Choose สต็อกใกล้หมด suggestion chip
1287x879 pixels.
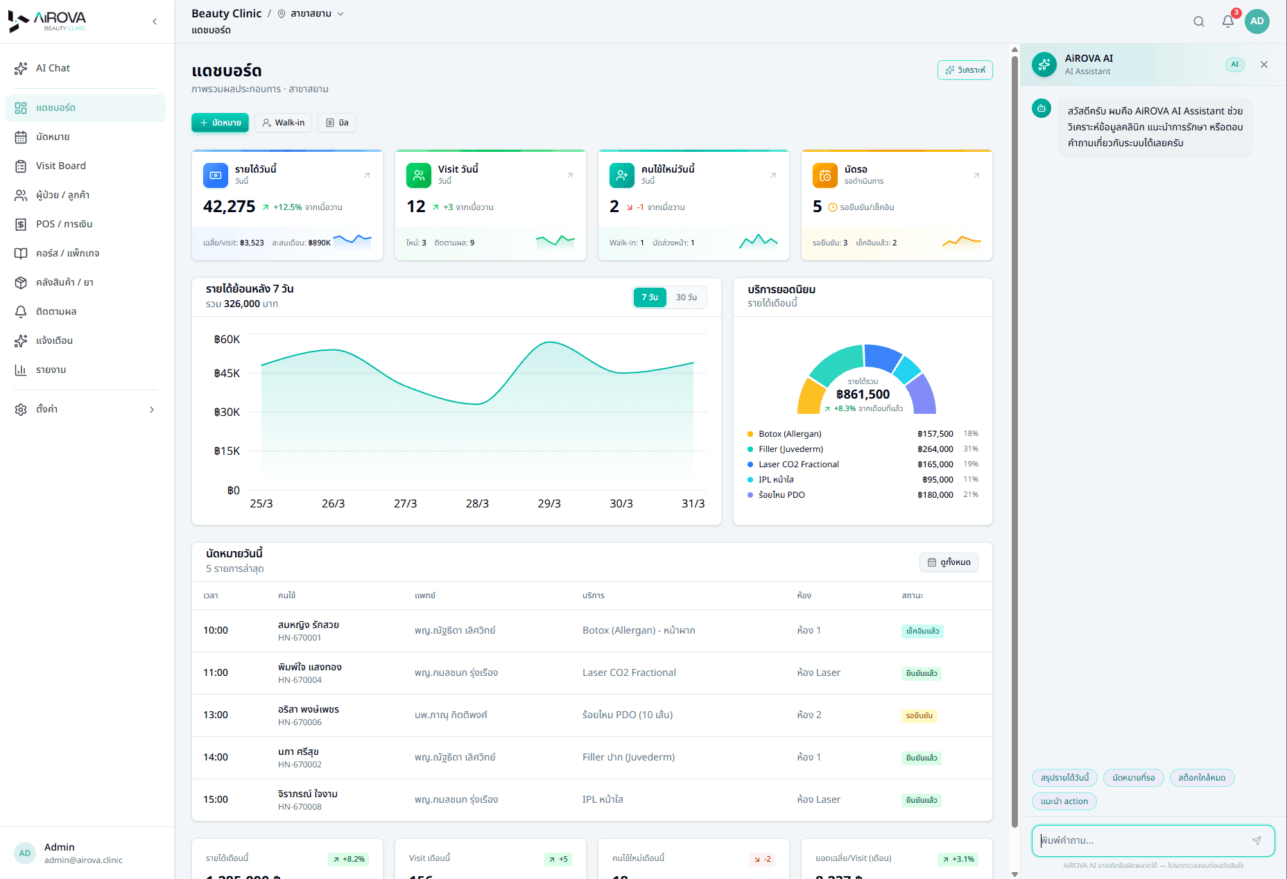coord(1202,778)
